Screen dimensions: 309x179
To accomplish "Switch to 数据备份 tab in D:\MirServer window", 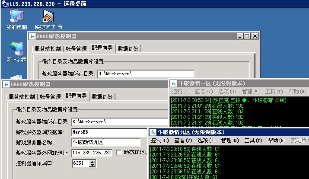I will pos(128,48).
